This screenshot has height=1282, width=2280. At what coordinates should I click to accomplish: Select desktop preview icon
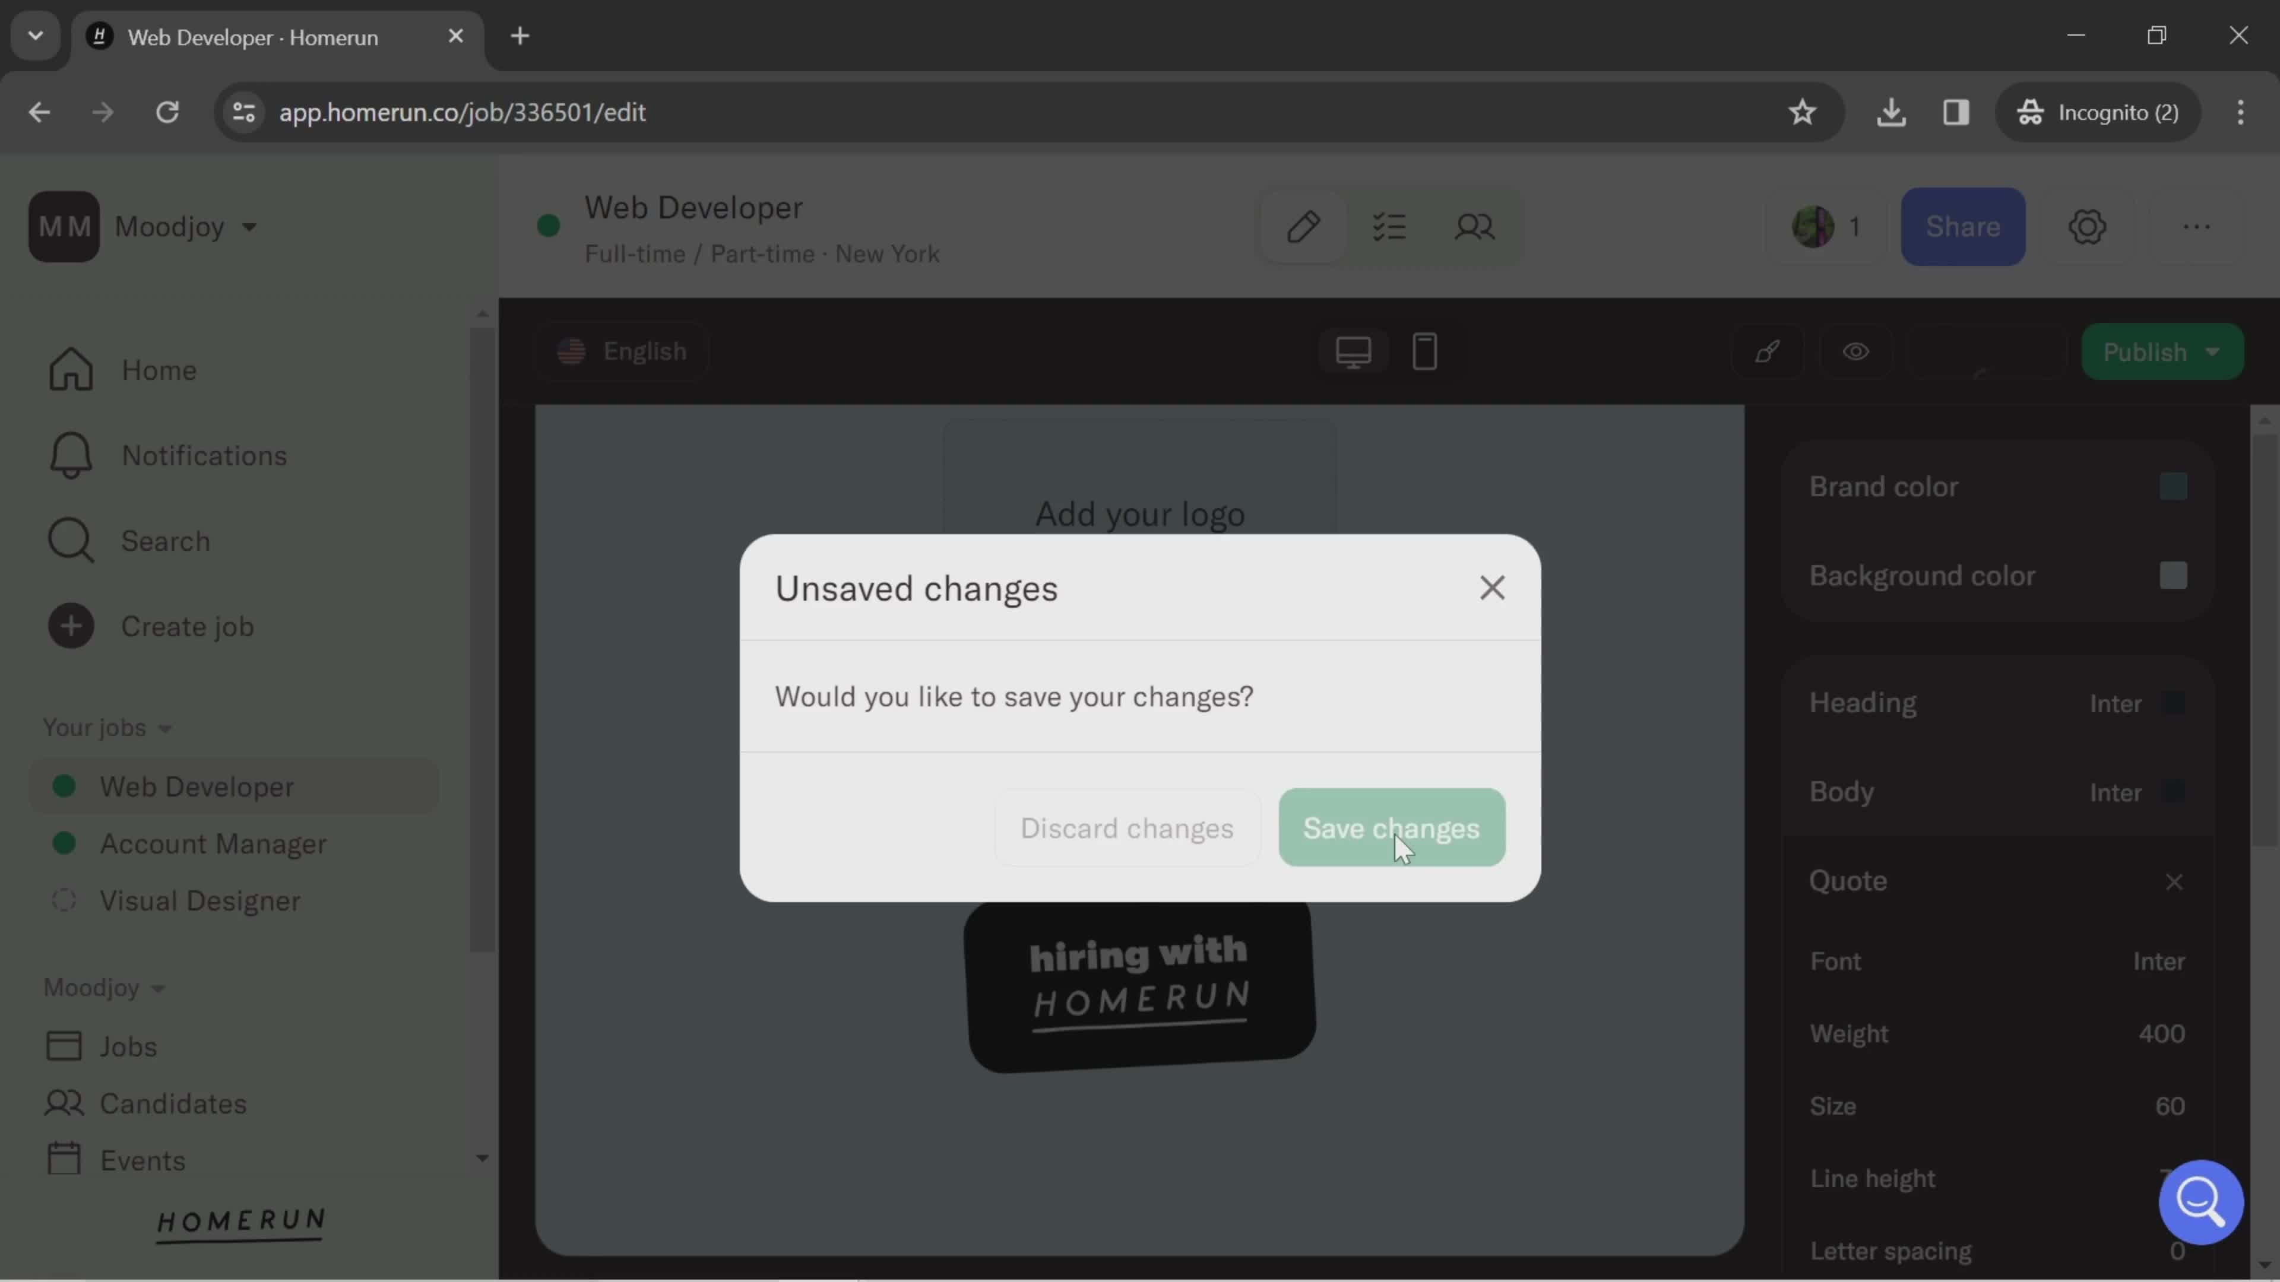coord(1353,351)
